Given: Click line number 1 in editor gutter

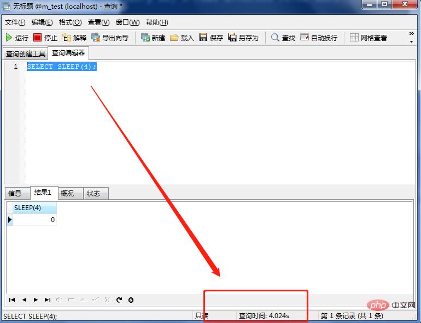Looking at the screenshot, I should pyautogui.click(x=16, y=67).
